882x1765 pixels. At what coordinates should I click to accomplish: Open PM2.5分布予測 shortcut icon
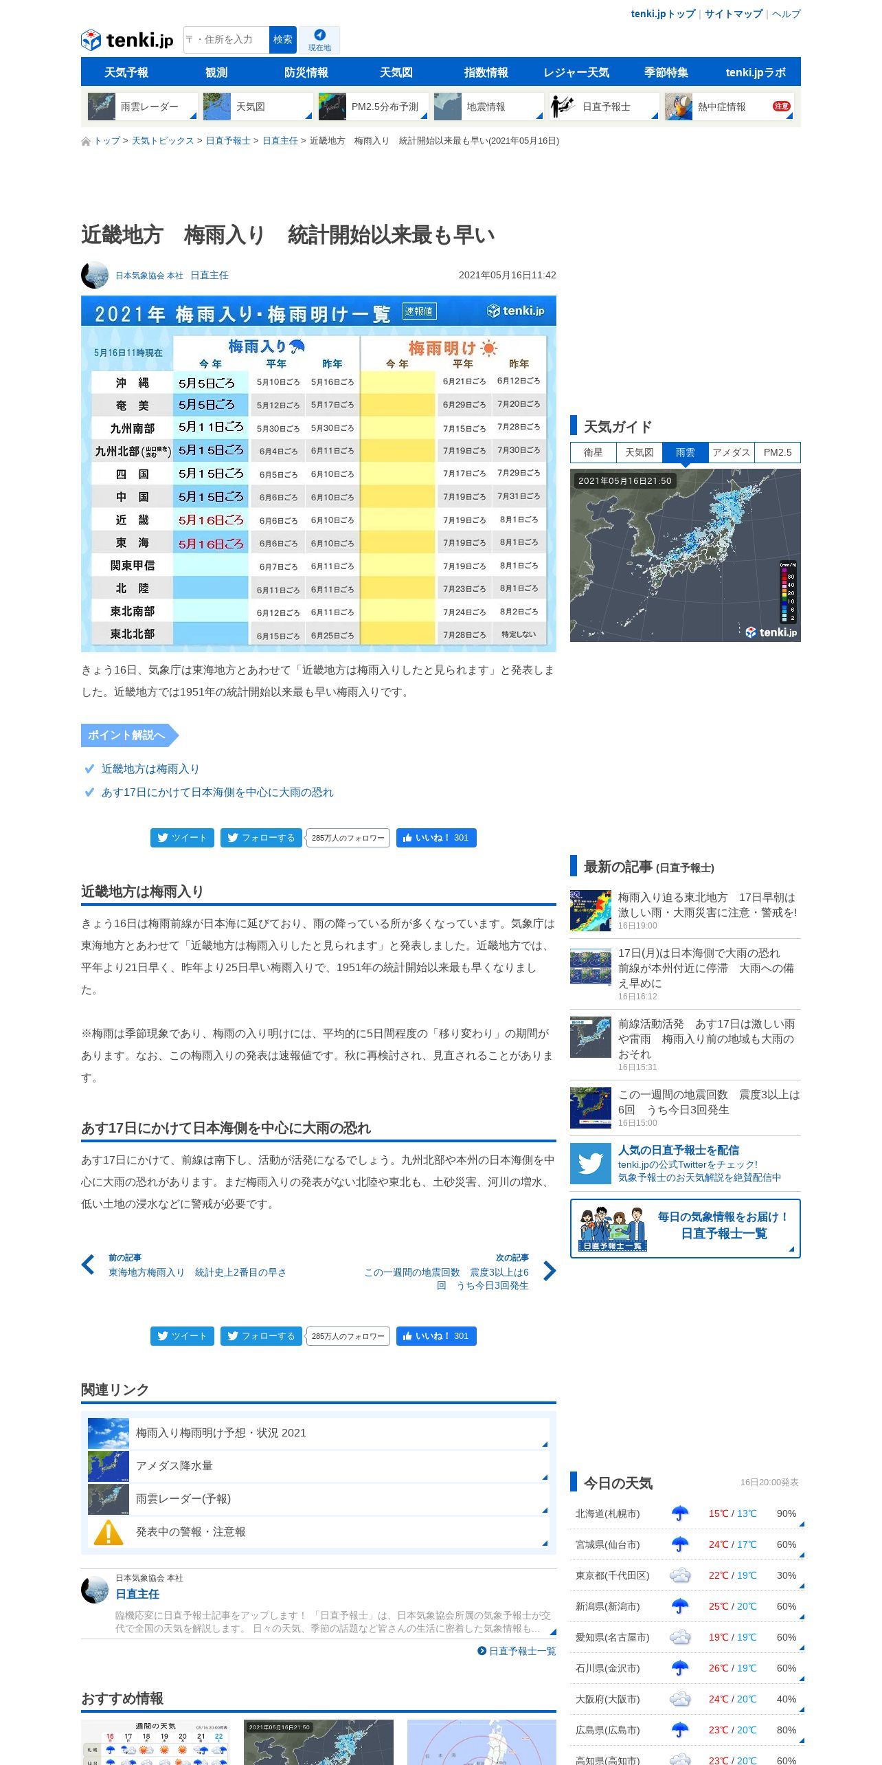coord(332,107)
